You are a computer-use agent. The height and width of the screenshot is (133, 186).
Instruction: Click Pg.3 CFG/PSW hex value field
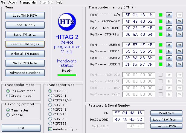coord(139,34)
